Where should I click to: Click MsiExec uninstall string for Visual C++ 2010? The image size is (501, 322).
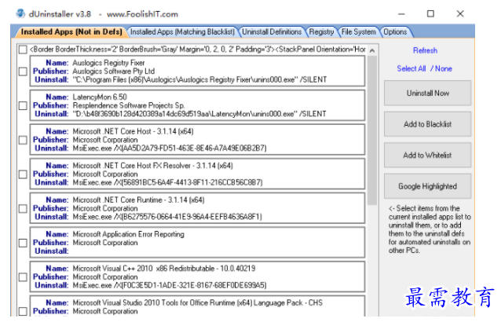tap(170, 285)
